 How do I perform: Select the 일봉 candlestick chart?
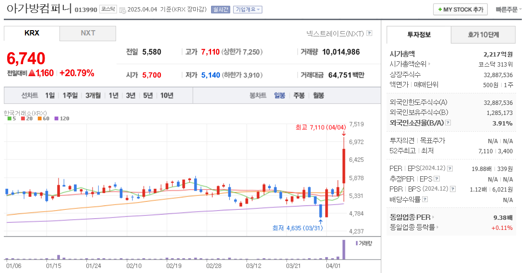[x=280, y=95]
